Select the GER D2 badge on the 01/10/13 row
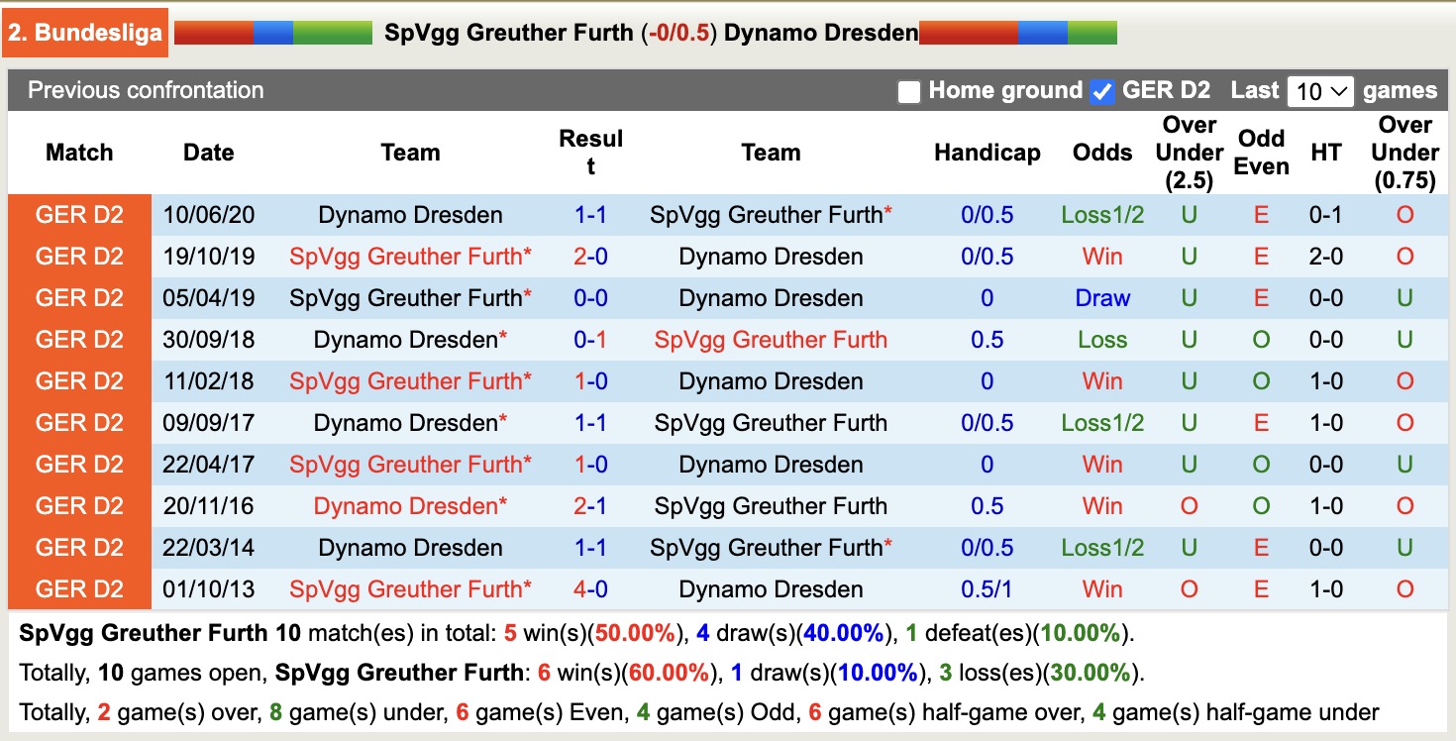Screen dimensions: 1456x741 click(x=78, y=588)
